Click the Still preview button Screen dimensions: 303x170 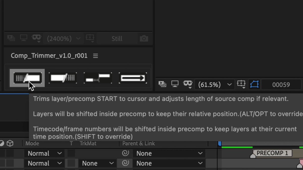click(x=117, y=39)
